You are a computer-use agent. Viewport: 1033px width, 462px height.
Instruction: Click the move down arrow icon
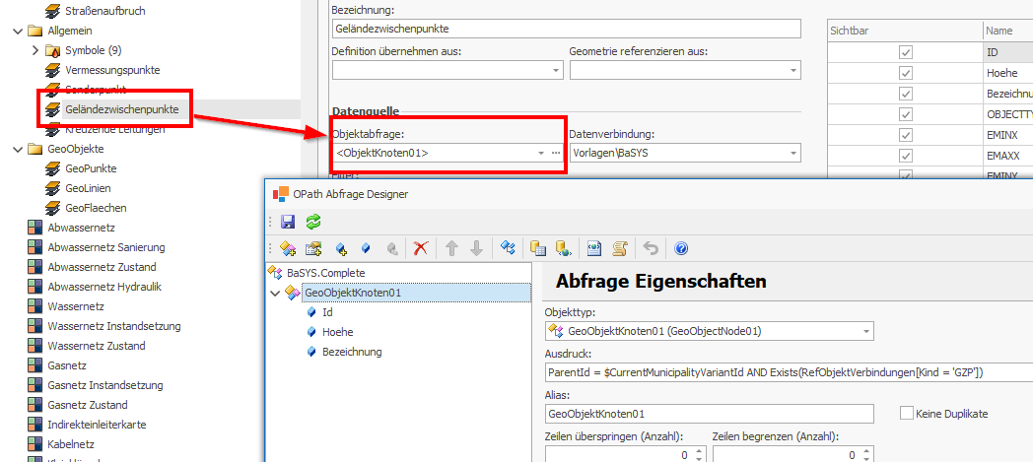pyautogui.click(x=478, y=248)
